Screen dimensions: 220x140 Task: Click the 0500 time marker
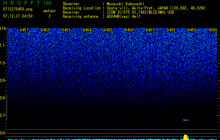(x=213, y=30)
